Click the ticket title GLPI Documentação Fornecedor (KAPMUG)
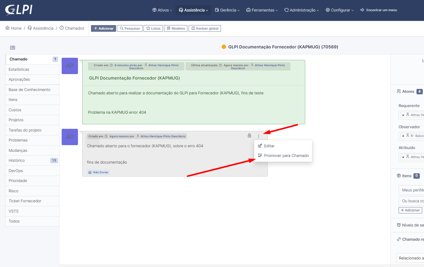The height and width of the screenshot is (267, 424). click(134, 78)
